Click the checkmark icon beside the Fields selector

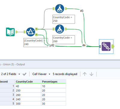click(24, 74)
